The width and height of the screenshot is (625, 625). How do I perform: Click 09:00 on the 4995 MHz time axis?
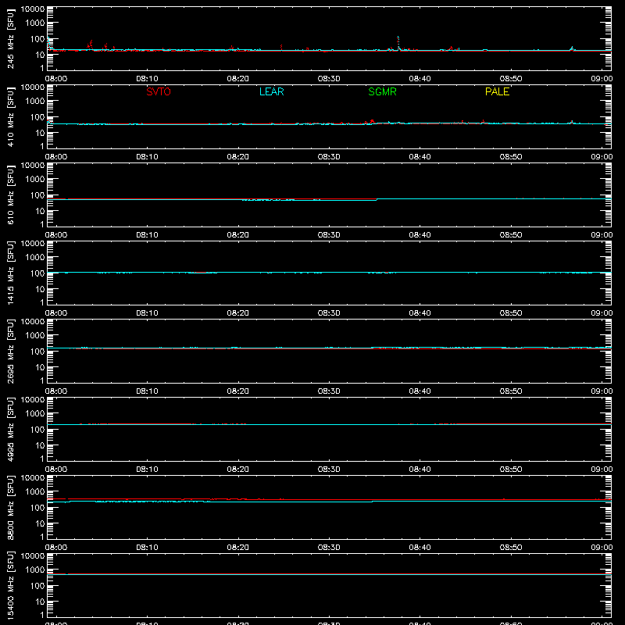point(602,470)
